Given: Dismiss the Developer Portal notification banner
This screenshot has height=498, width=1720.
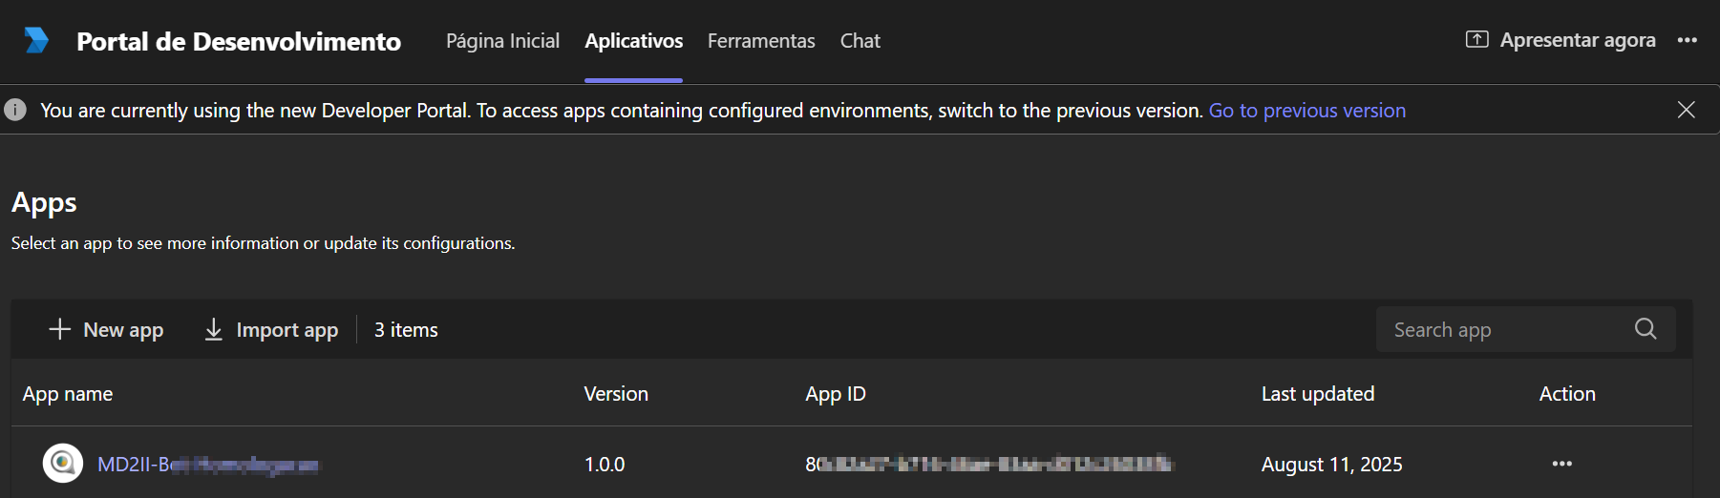Looking at the screenshot, I should point(1686,110).
